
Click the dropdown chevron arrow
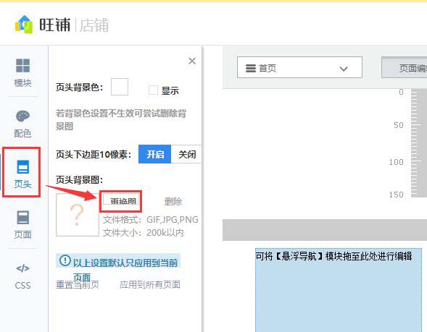pos(344,69)
